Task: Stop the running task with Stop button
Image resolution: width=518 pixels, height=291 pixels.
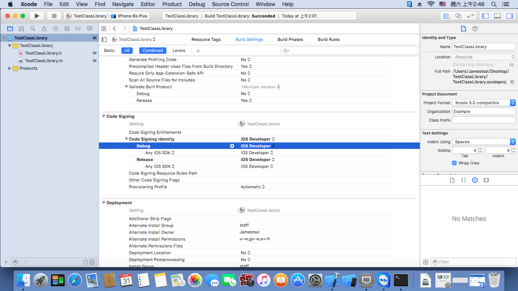Action: click(x=54, y=16)
